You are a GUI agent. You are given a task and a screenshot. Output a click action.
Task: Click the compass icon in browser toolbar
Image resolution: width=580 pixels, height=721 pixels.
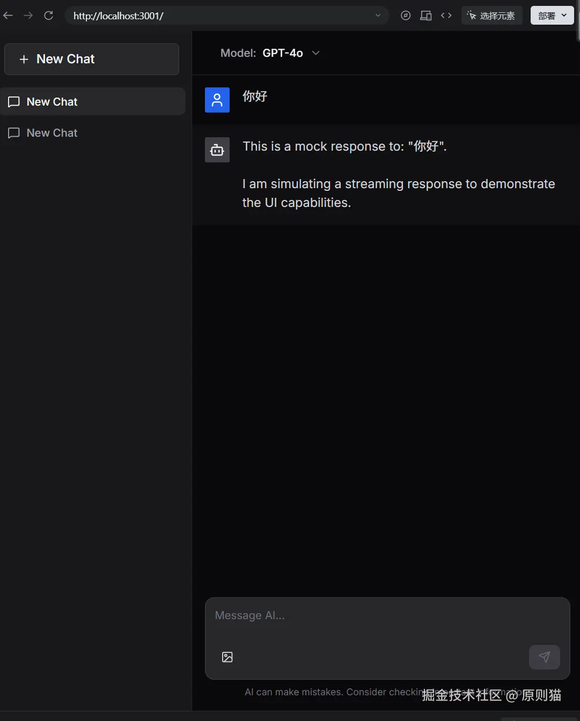click(406, 16)
